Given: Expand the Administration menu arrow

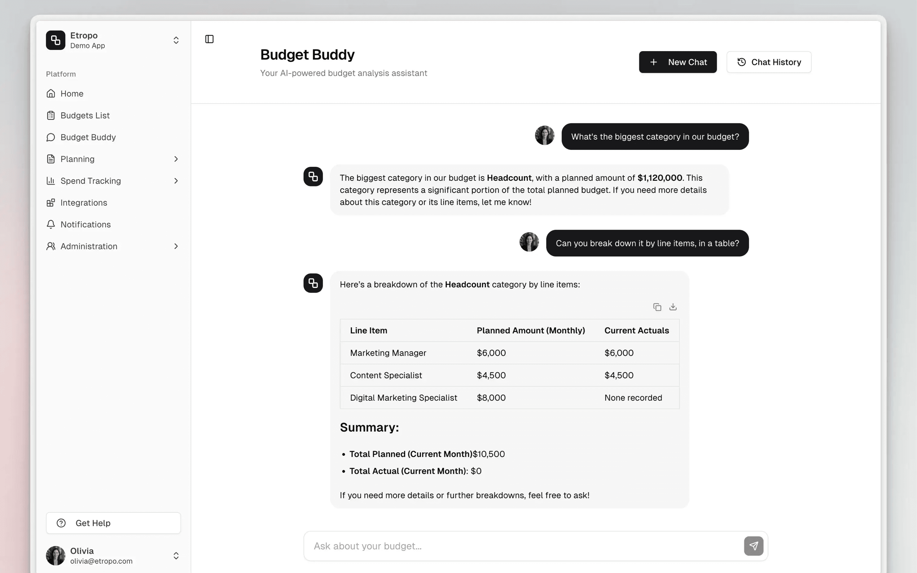Looking at the screenshot, I should click(x=176, y=246).
